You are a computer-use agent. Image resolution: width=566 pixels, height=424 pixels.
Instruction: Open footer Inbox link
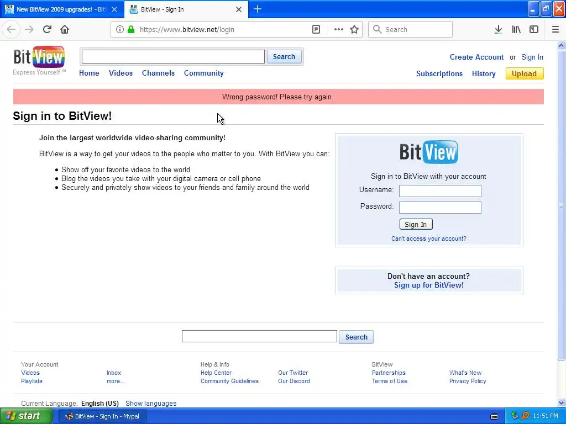click(114, 373)
